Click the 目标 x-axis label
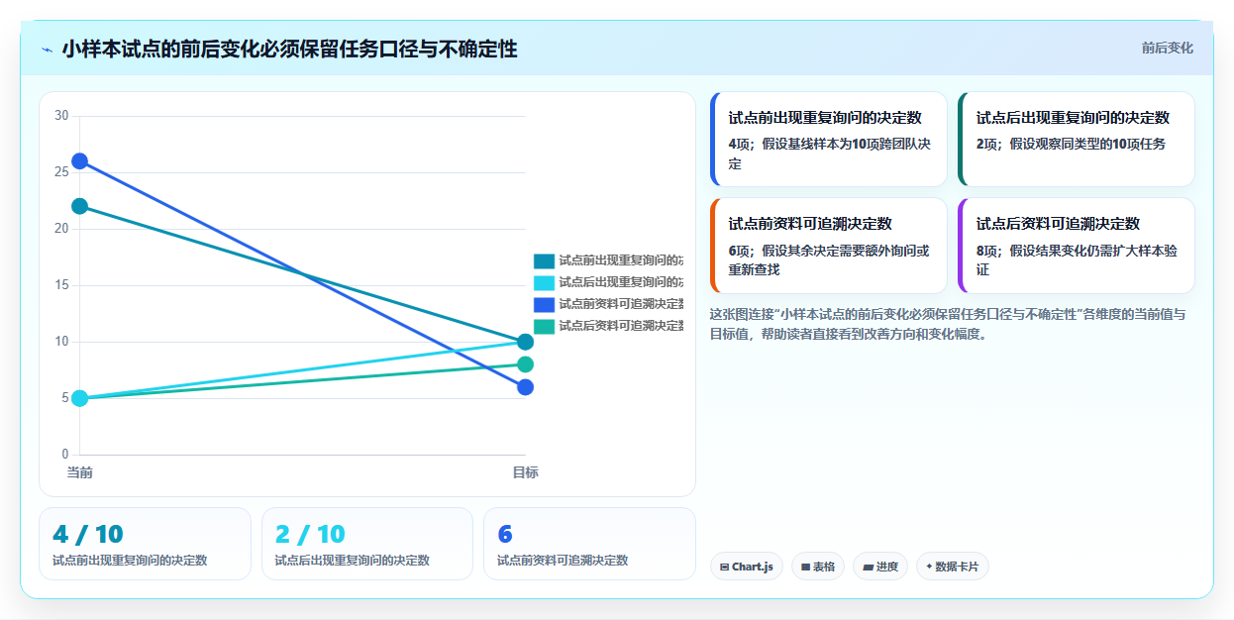Viewport: 1234px width, 620px height. pos(526,472)
